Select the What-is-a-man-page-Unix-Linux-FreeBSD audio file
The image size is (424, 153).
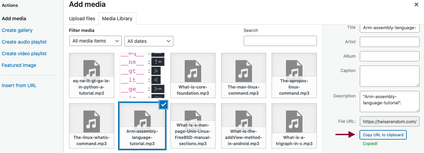(x=193, y=126)
